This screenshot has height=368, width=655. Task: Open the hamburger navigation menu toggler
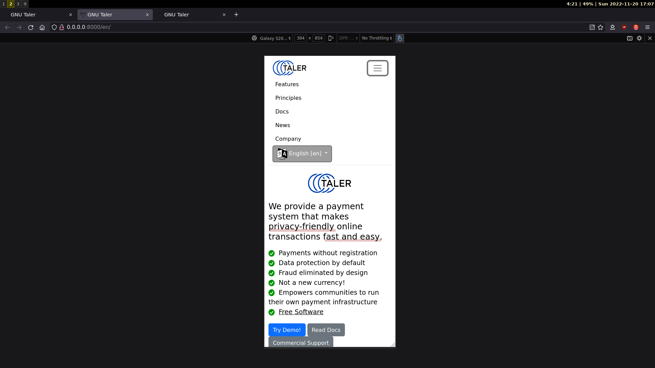(x=377, y=68)
